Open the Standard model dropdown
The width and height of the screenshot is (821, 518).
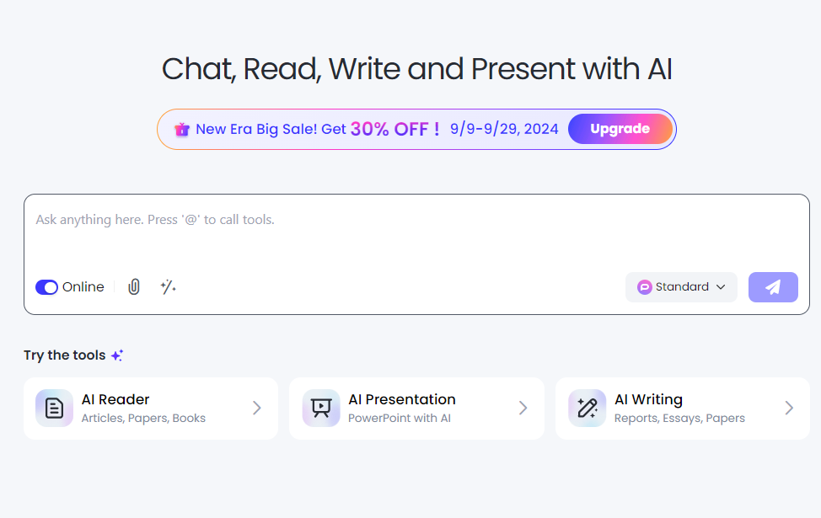point(681,287)
